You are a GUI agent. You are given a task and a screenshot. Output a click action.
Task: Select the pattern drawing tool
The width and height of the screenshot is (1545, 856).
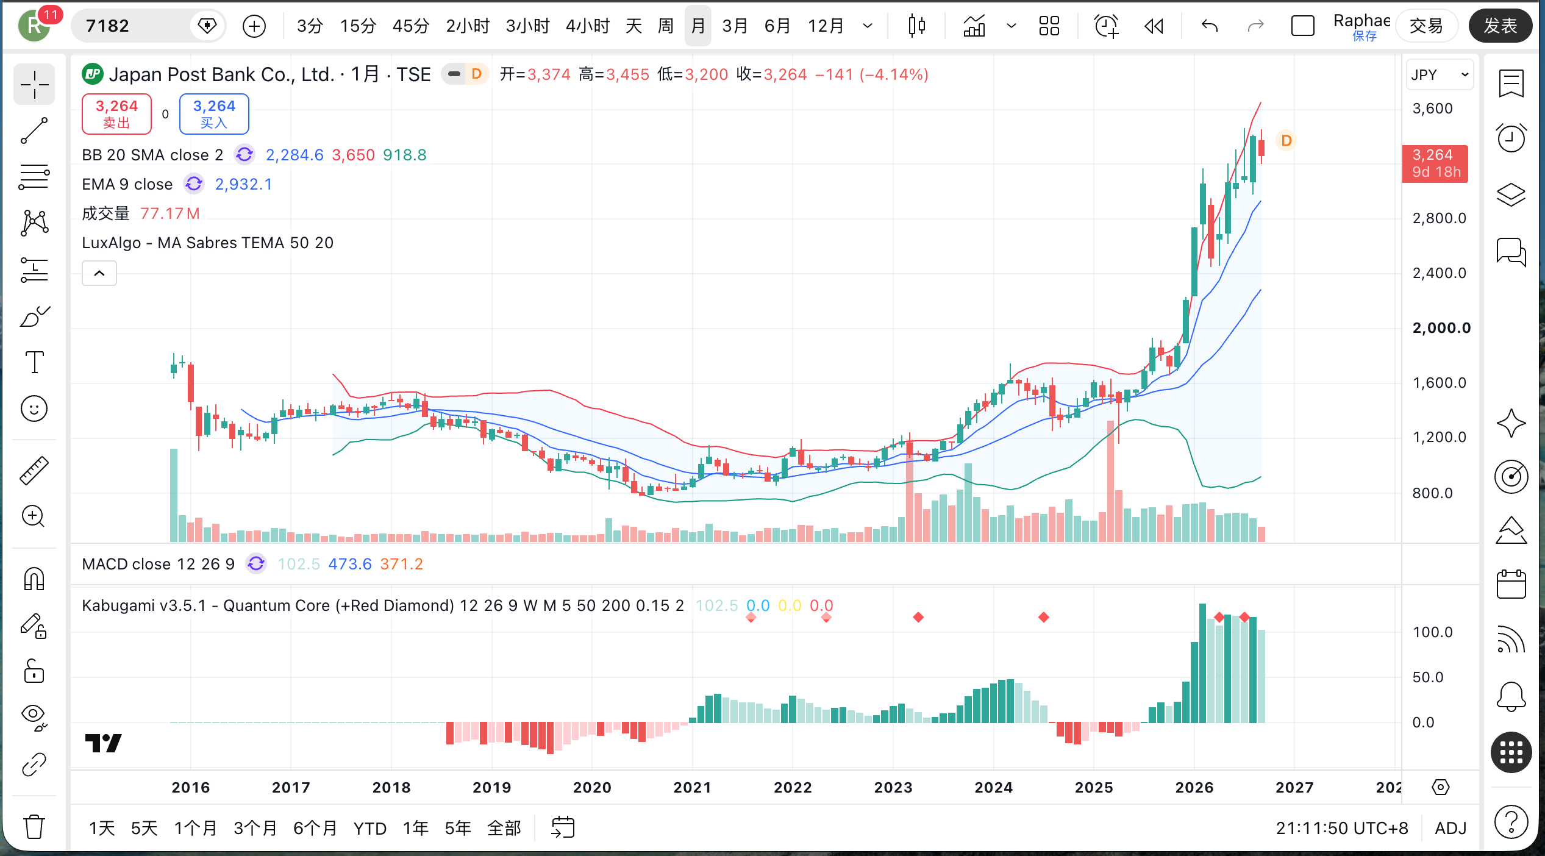[x=34, y=223]
